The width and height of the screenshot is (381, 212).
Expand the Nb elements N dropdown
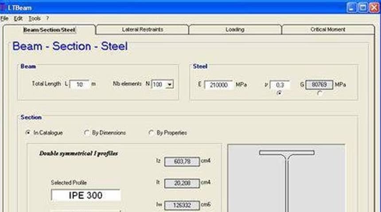click(x=169, y=85)
